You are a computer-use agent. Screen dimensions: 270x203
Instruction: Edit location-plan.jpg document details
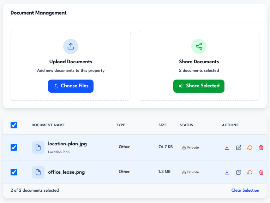[239, 147]
